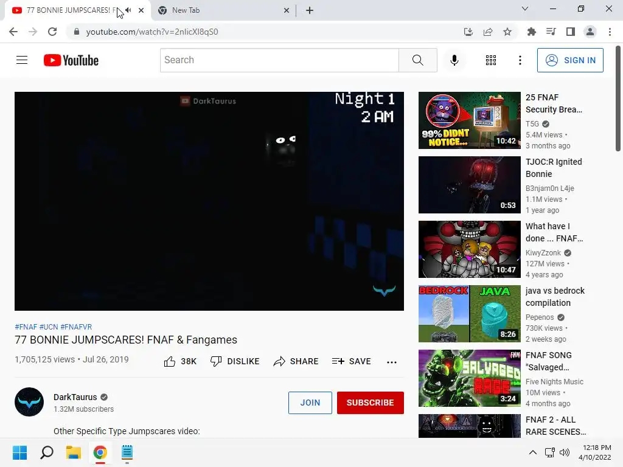This screenshot has width=623, height=467.
Task: Like the video with thumbs up
Action: [x=180, y=361]
